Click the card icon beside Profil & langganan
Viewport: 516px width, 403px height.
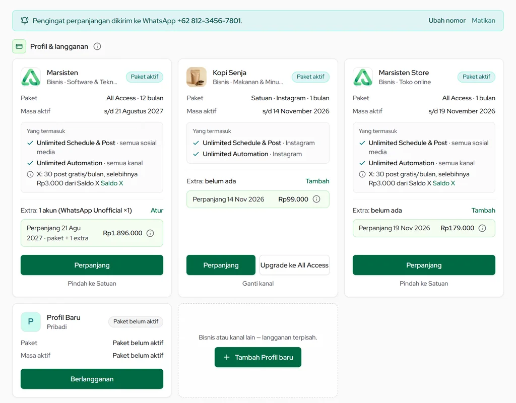tap(19, 46)
